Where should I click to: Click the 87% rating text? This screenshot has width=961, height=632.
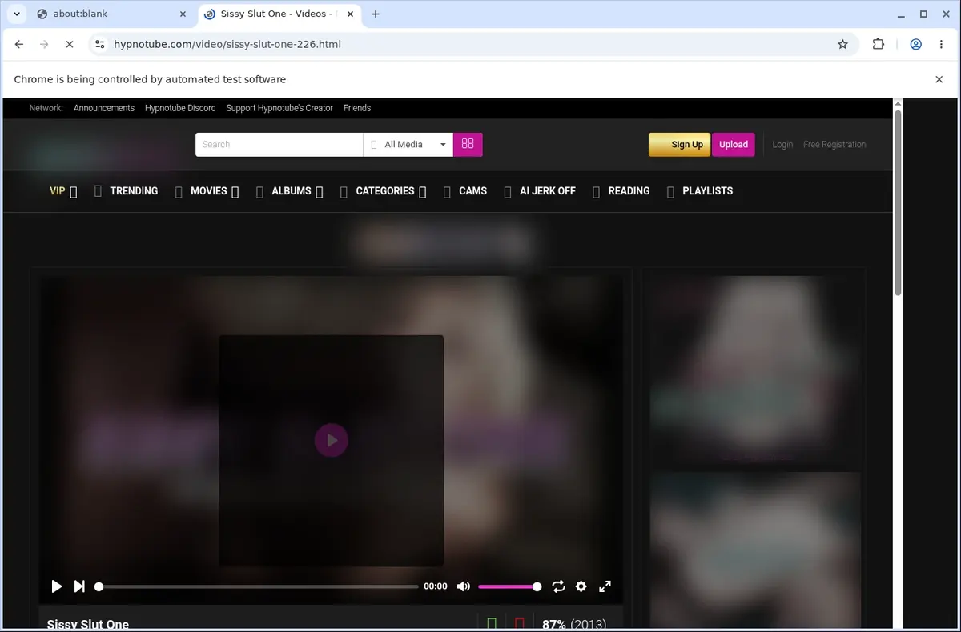(554, 624)
